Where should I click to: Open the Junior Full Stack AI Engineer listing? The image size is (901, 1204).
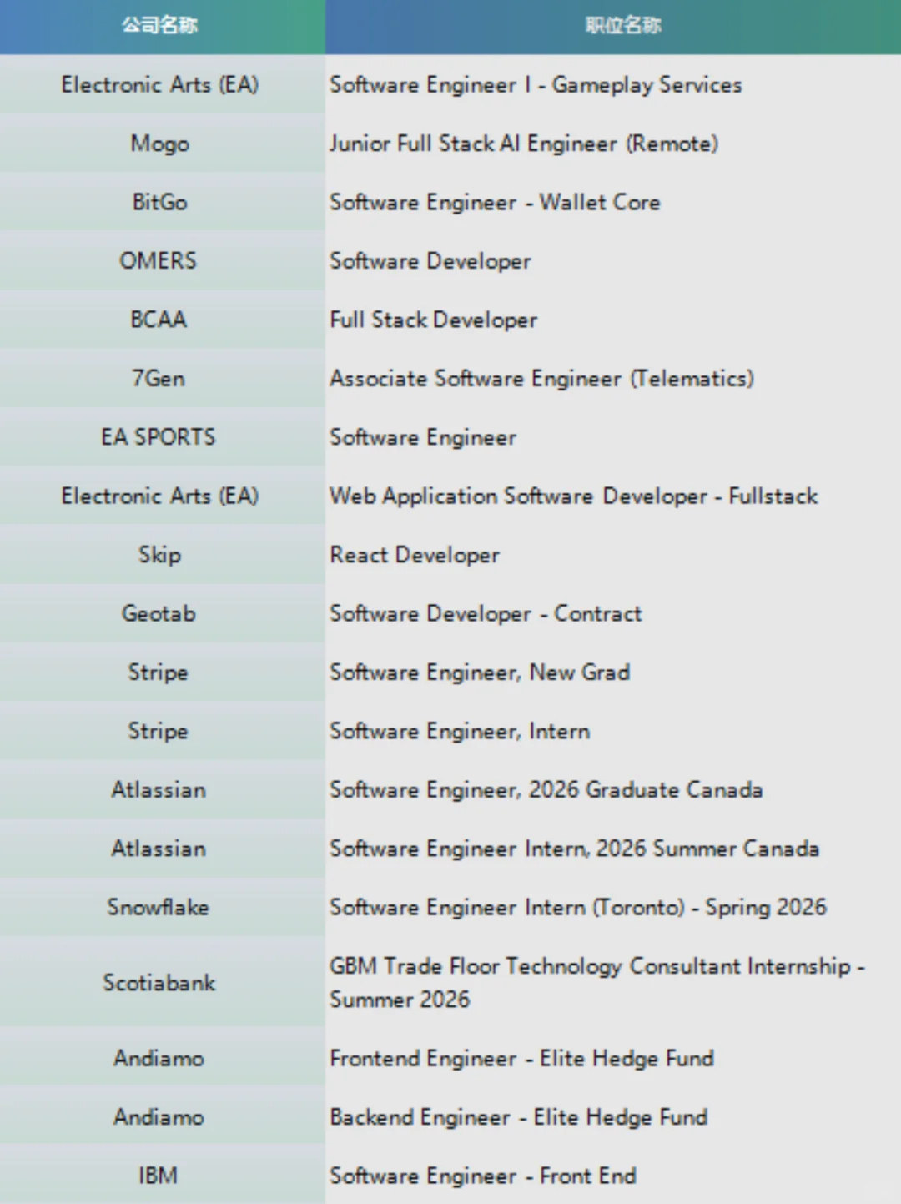pos(523,144)
